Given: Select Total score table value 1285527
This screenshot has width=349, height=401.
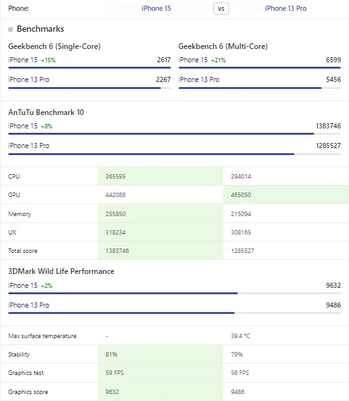Looking at the screenshot, I should [243, 251].
